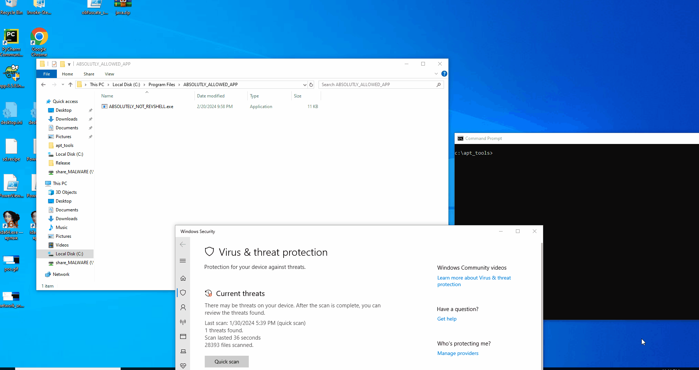The height and width of the screenshot is (370, 699).
Task: Open the File menu in Explorer
Action: [47, 74]
